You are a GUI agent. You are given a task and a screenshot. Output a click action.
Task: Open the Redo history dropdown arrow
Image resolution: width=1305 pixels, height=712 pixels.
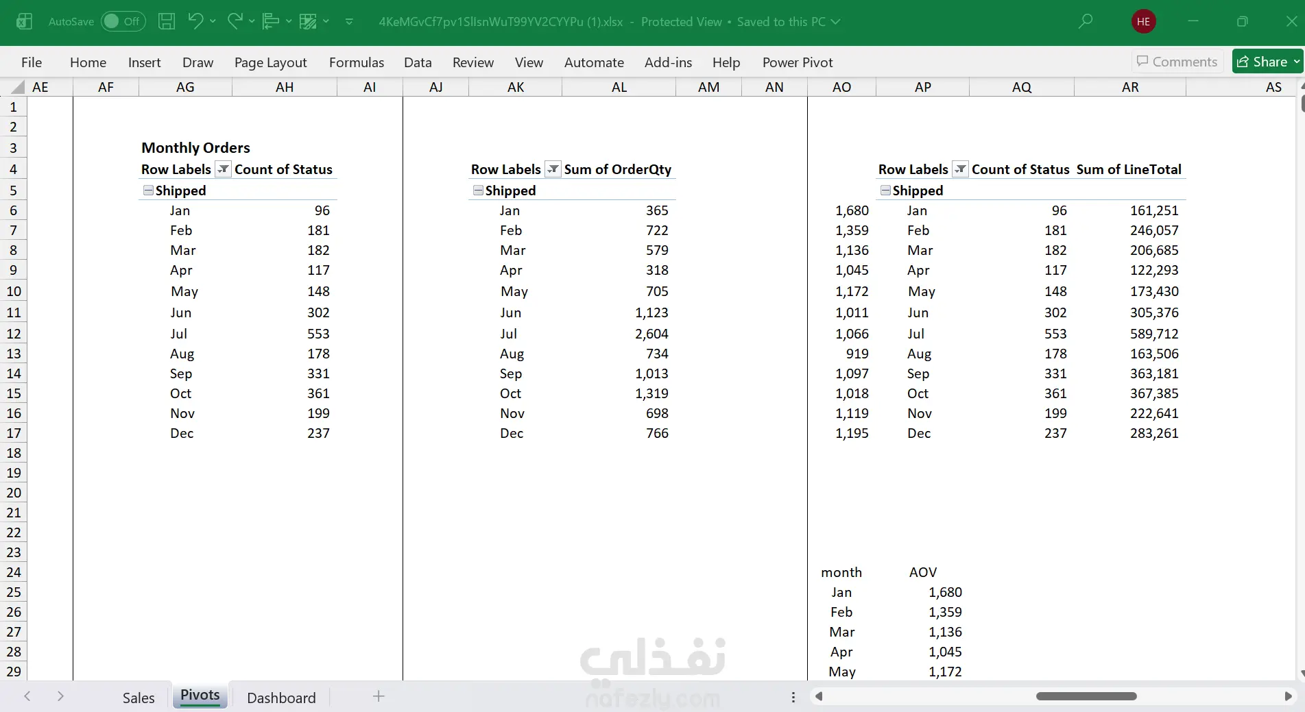(252, 21)
